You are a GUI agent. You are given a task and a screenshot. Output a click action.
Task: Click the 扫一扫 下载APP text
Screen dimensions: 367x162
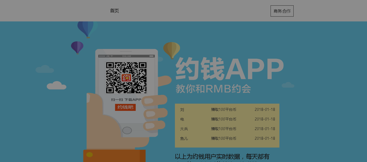pos(126,100)
